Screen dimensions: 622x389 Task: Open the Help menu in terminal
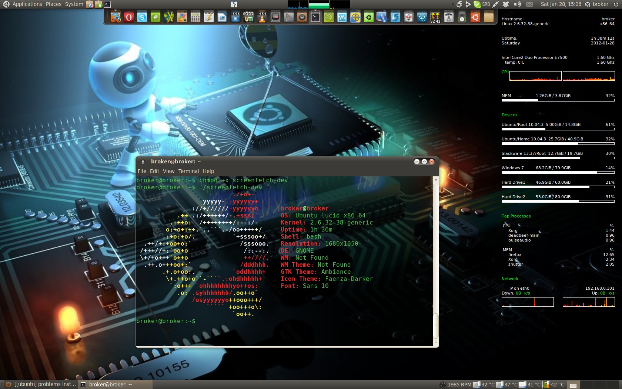tap(208, 171)
